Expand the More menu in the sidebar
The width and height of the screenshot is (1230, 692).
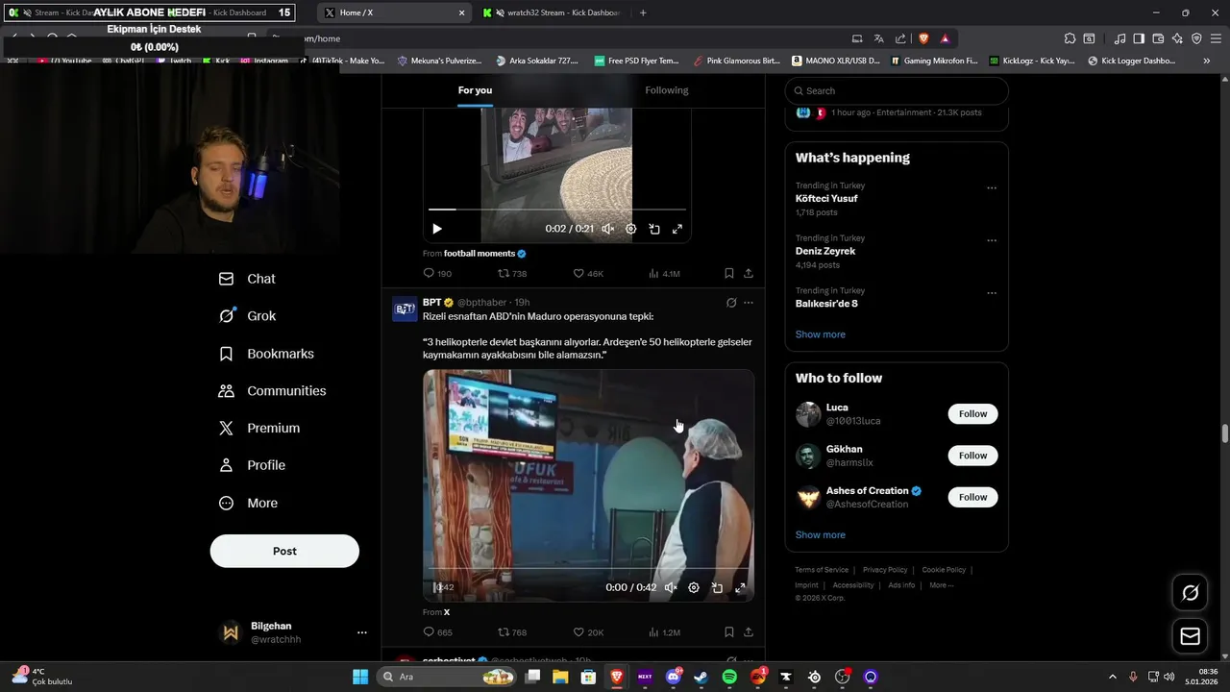pyautogui.click(x=248, y=503)
